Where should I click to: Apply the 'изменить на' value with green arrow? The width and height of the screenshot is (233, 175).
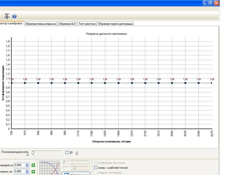coord(33,172)
